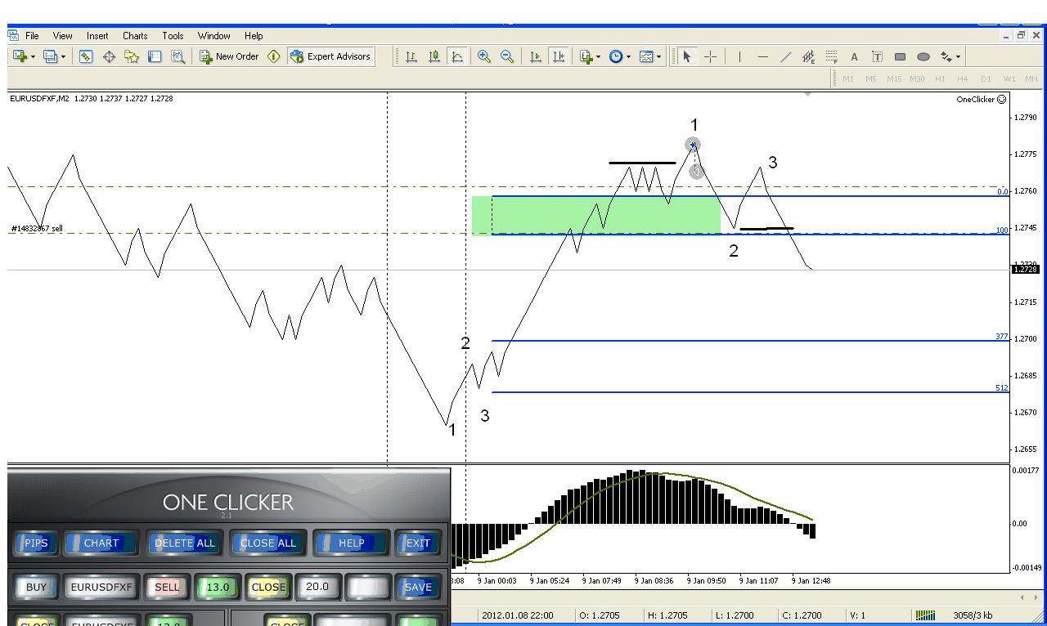Select the Draw Horizontal Line tool
Image resolution: width=1047 pixels, height=626 pixels.
(x=762, y=56)
